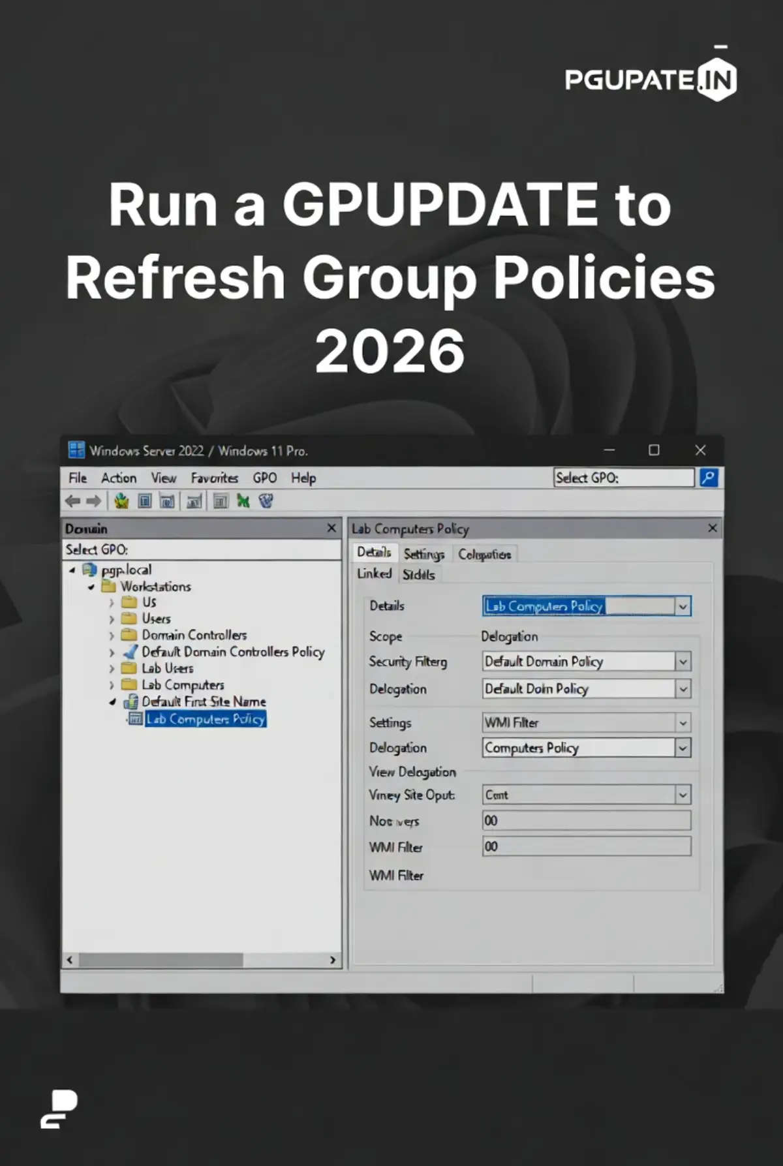Click the Lab Computers folder icon

click(129, 684)
